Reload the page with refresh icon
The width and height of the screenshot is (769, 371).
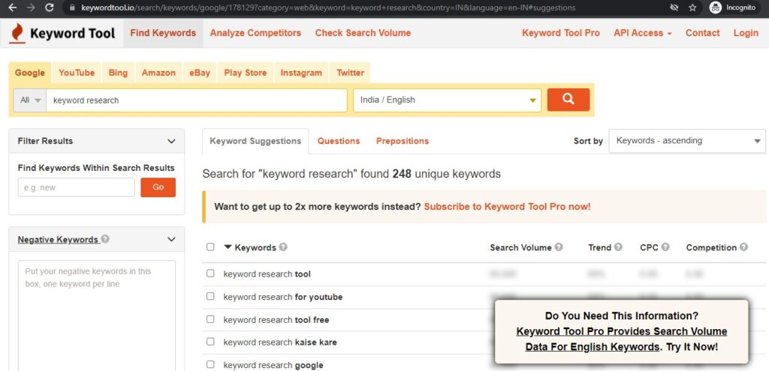[49, 7]
